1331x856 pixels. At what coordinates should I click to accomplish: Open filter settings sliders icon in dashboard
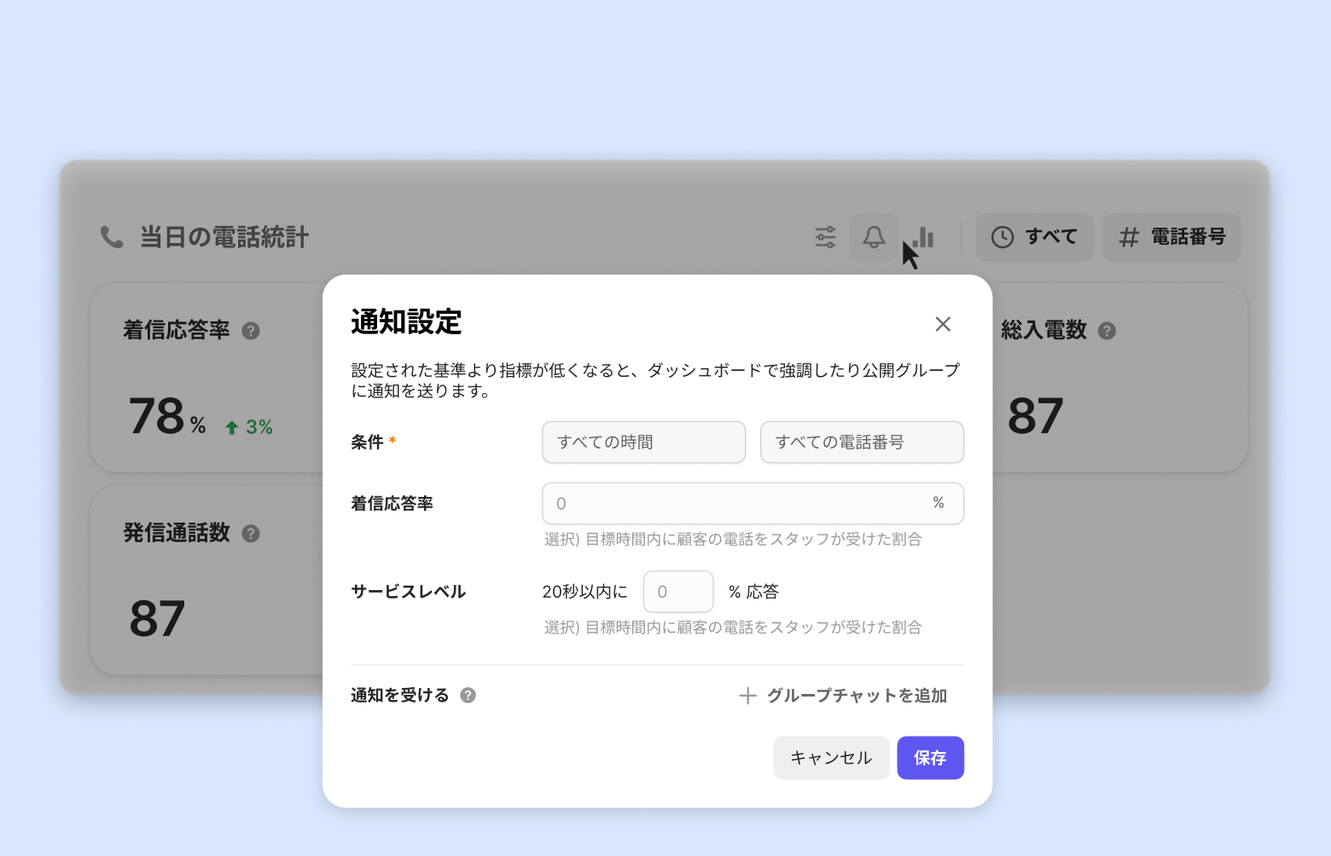[825, 237]
